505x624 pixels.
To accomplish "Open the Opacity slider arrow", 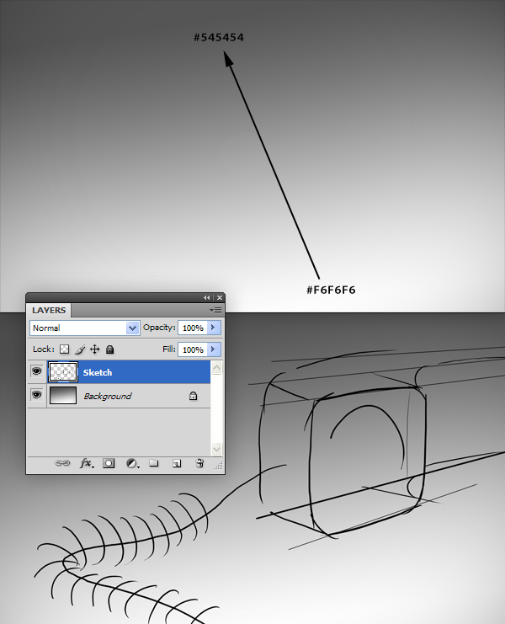I will (214, 328).
